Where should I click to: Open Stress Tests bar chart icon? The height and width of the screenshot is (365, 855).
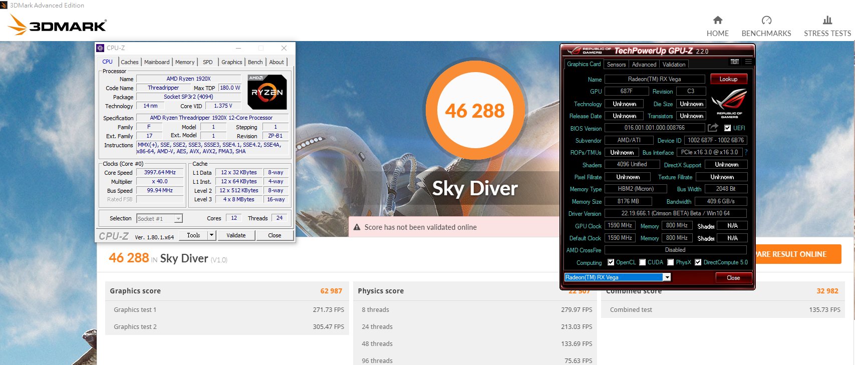(827, 21)
